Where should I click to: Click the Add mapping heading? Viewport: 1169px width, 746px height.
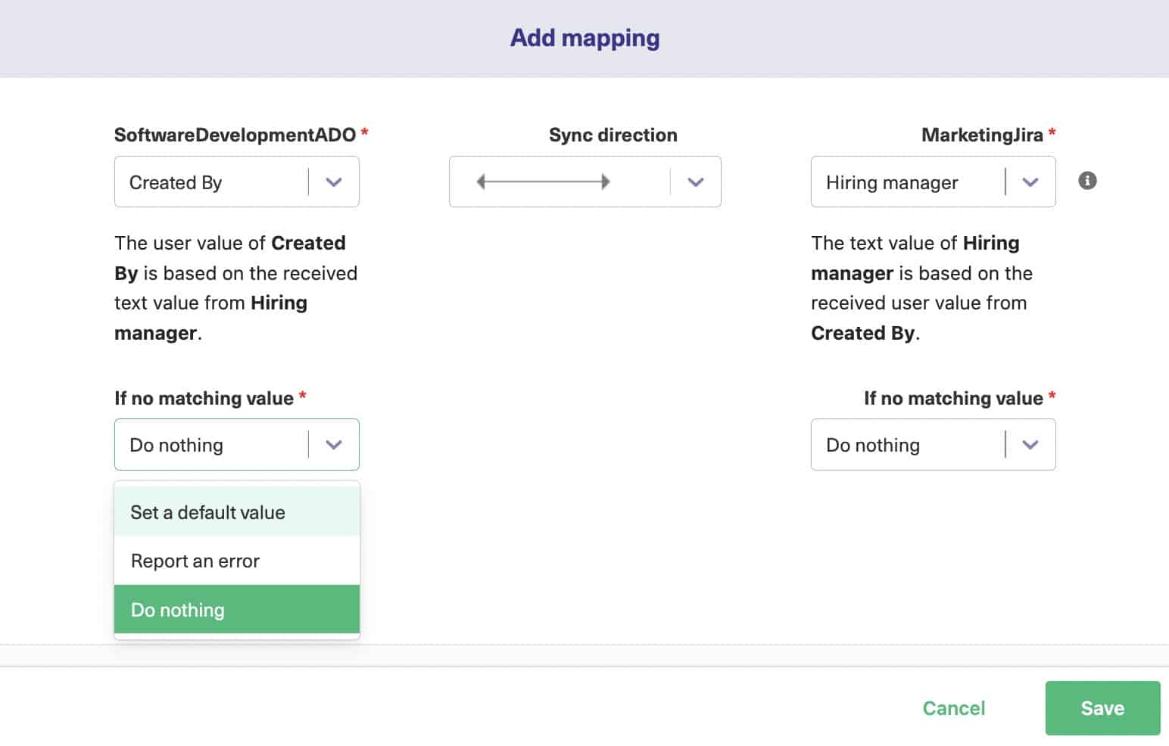tap(584, 37)
